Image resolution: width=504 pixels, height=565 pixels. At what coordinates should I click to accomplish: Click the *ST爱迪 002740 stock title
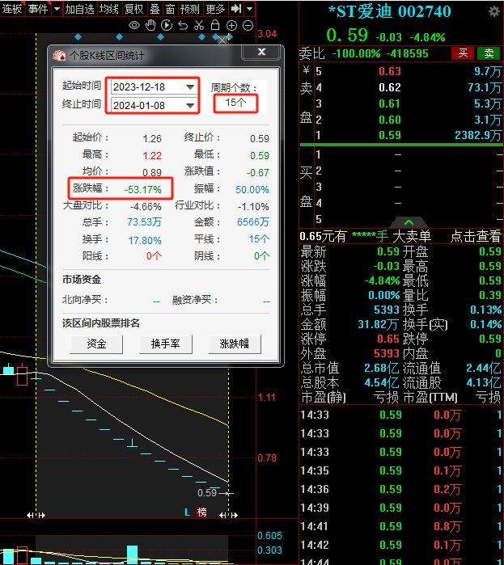tap(389, 12)
